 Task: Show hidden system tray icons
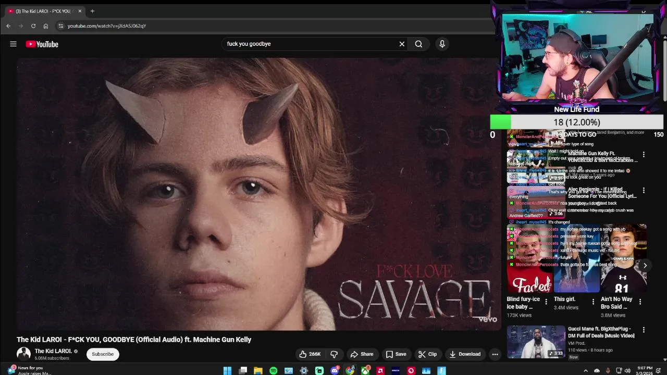point(586,371)
